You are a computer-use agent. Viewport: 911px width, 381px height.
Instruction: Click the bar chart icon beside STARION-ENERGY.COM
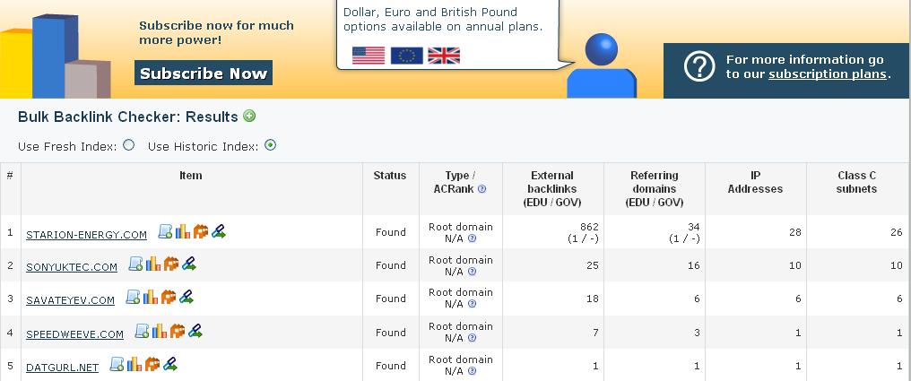(183, 231)
